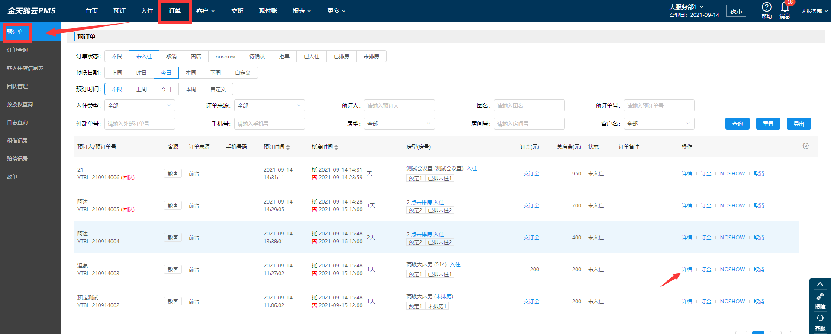Click 点击排房 for order YT8LL210914005
The width and height of the screenshot is (831, 334).
point(422,203)
